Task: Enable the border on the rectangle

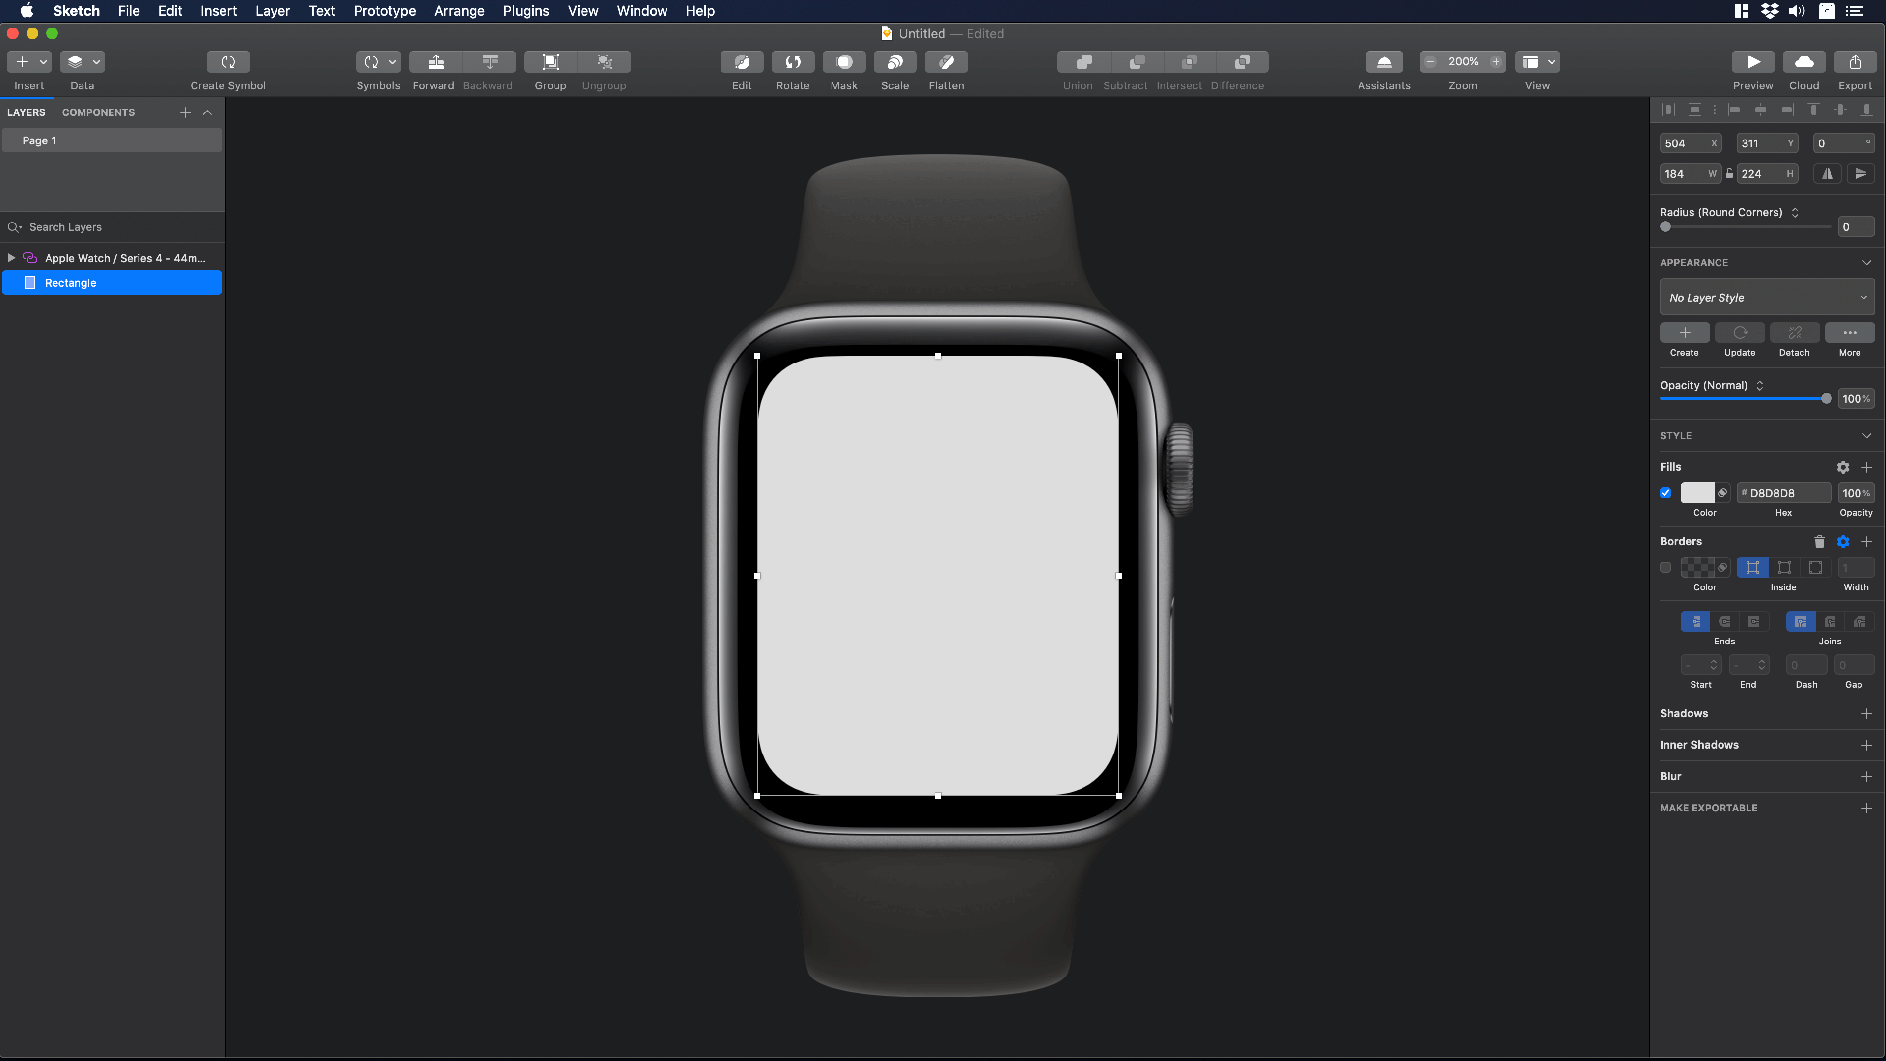Action: tap(1665, 567)
